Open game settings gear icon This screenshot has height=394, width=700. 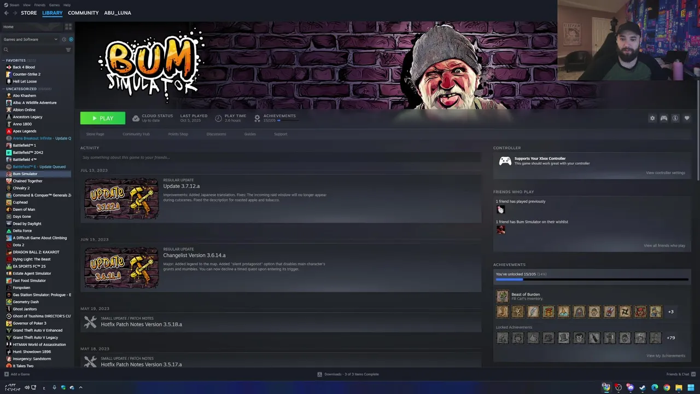click(x=652, y=118)
